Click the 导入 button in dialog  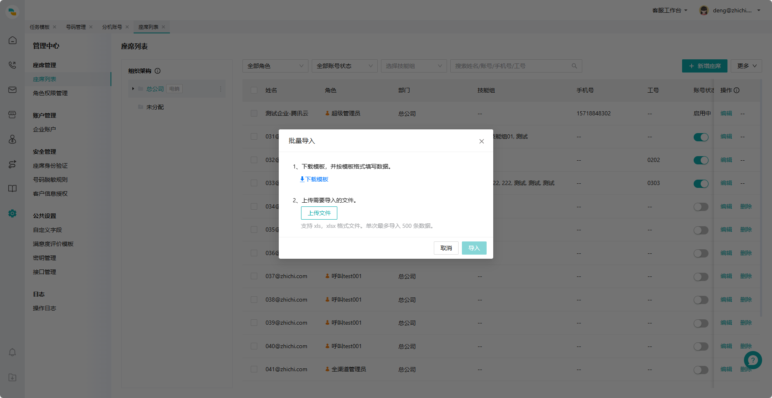click(474, 248)
